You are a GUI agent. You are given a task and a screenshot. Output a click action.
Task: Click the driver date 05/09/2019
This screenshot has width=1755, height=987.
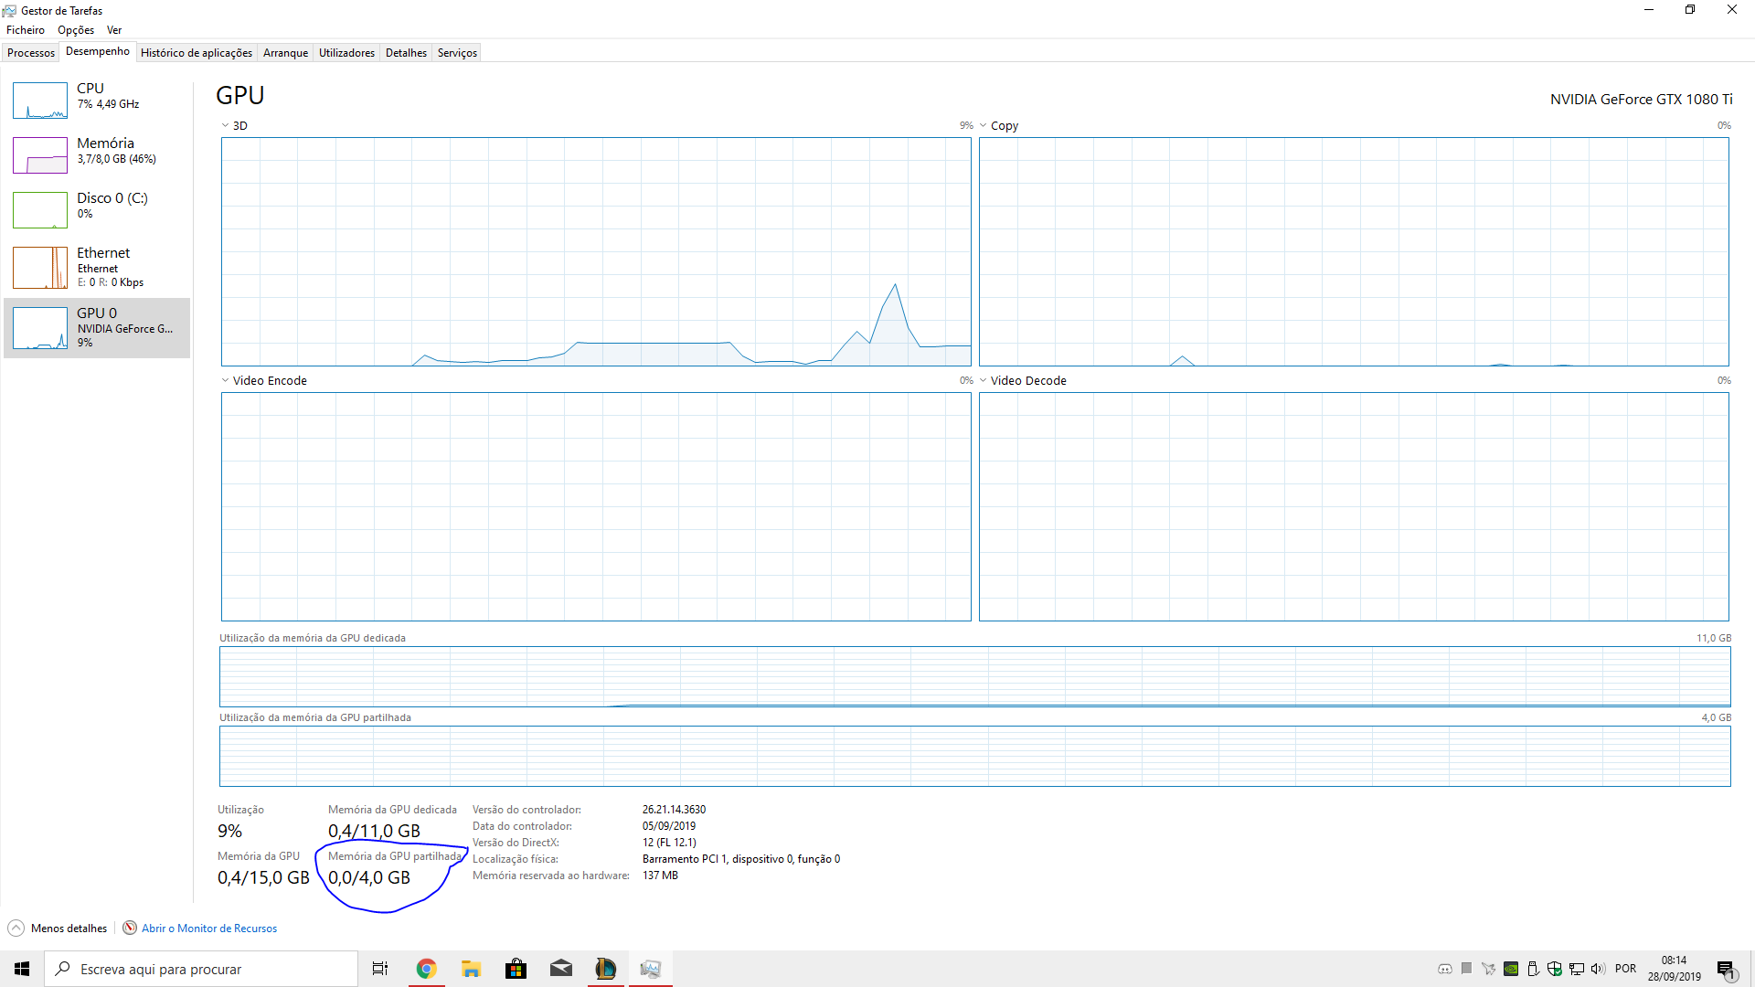coord(668,826)
